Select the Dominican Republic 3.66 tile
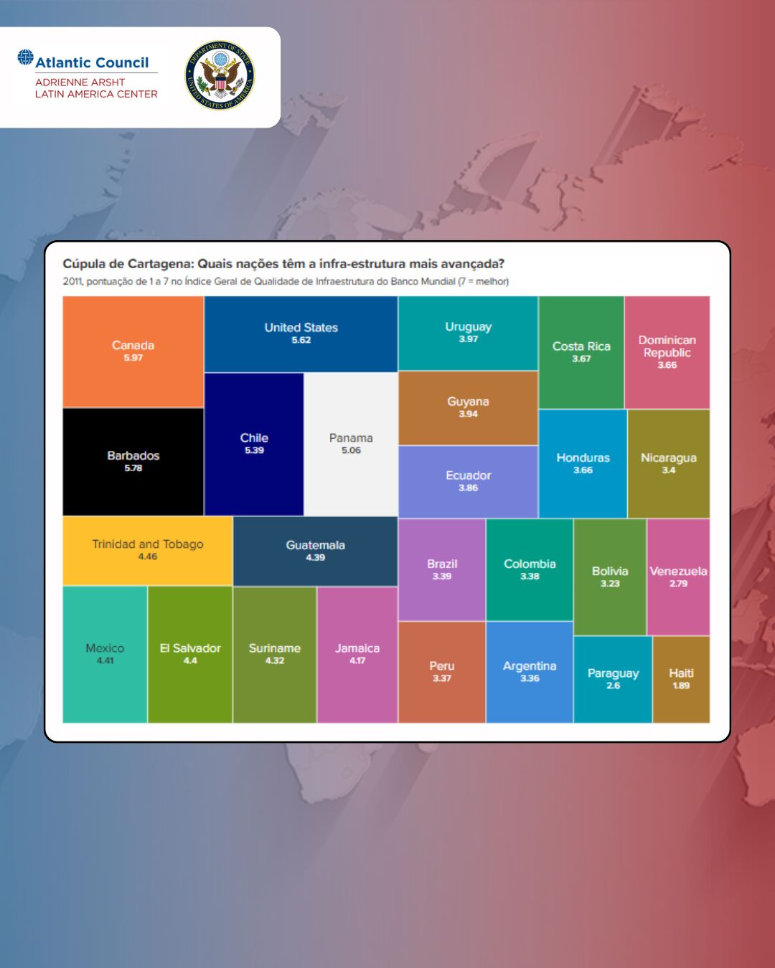The height and width of the screenshot is (968, 775). click(x=667, y=353)
